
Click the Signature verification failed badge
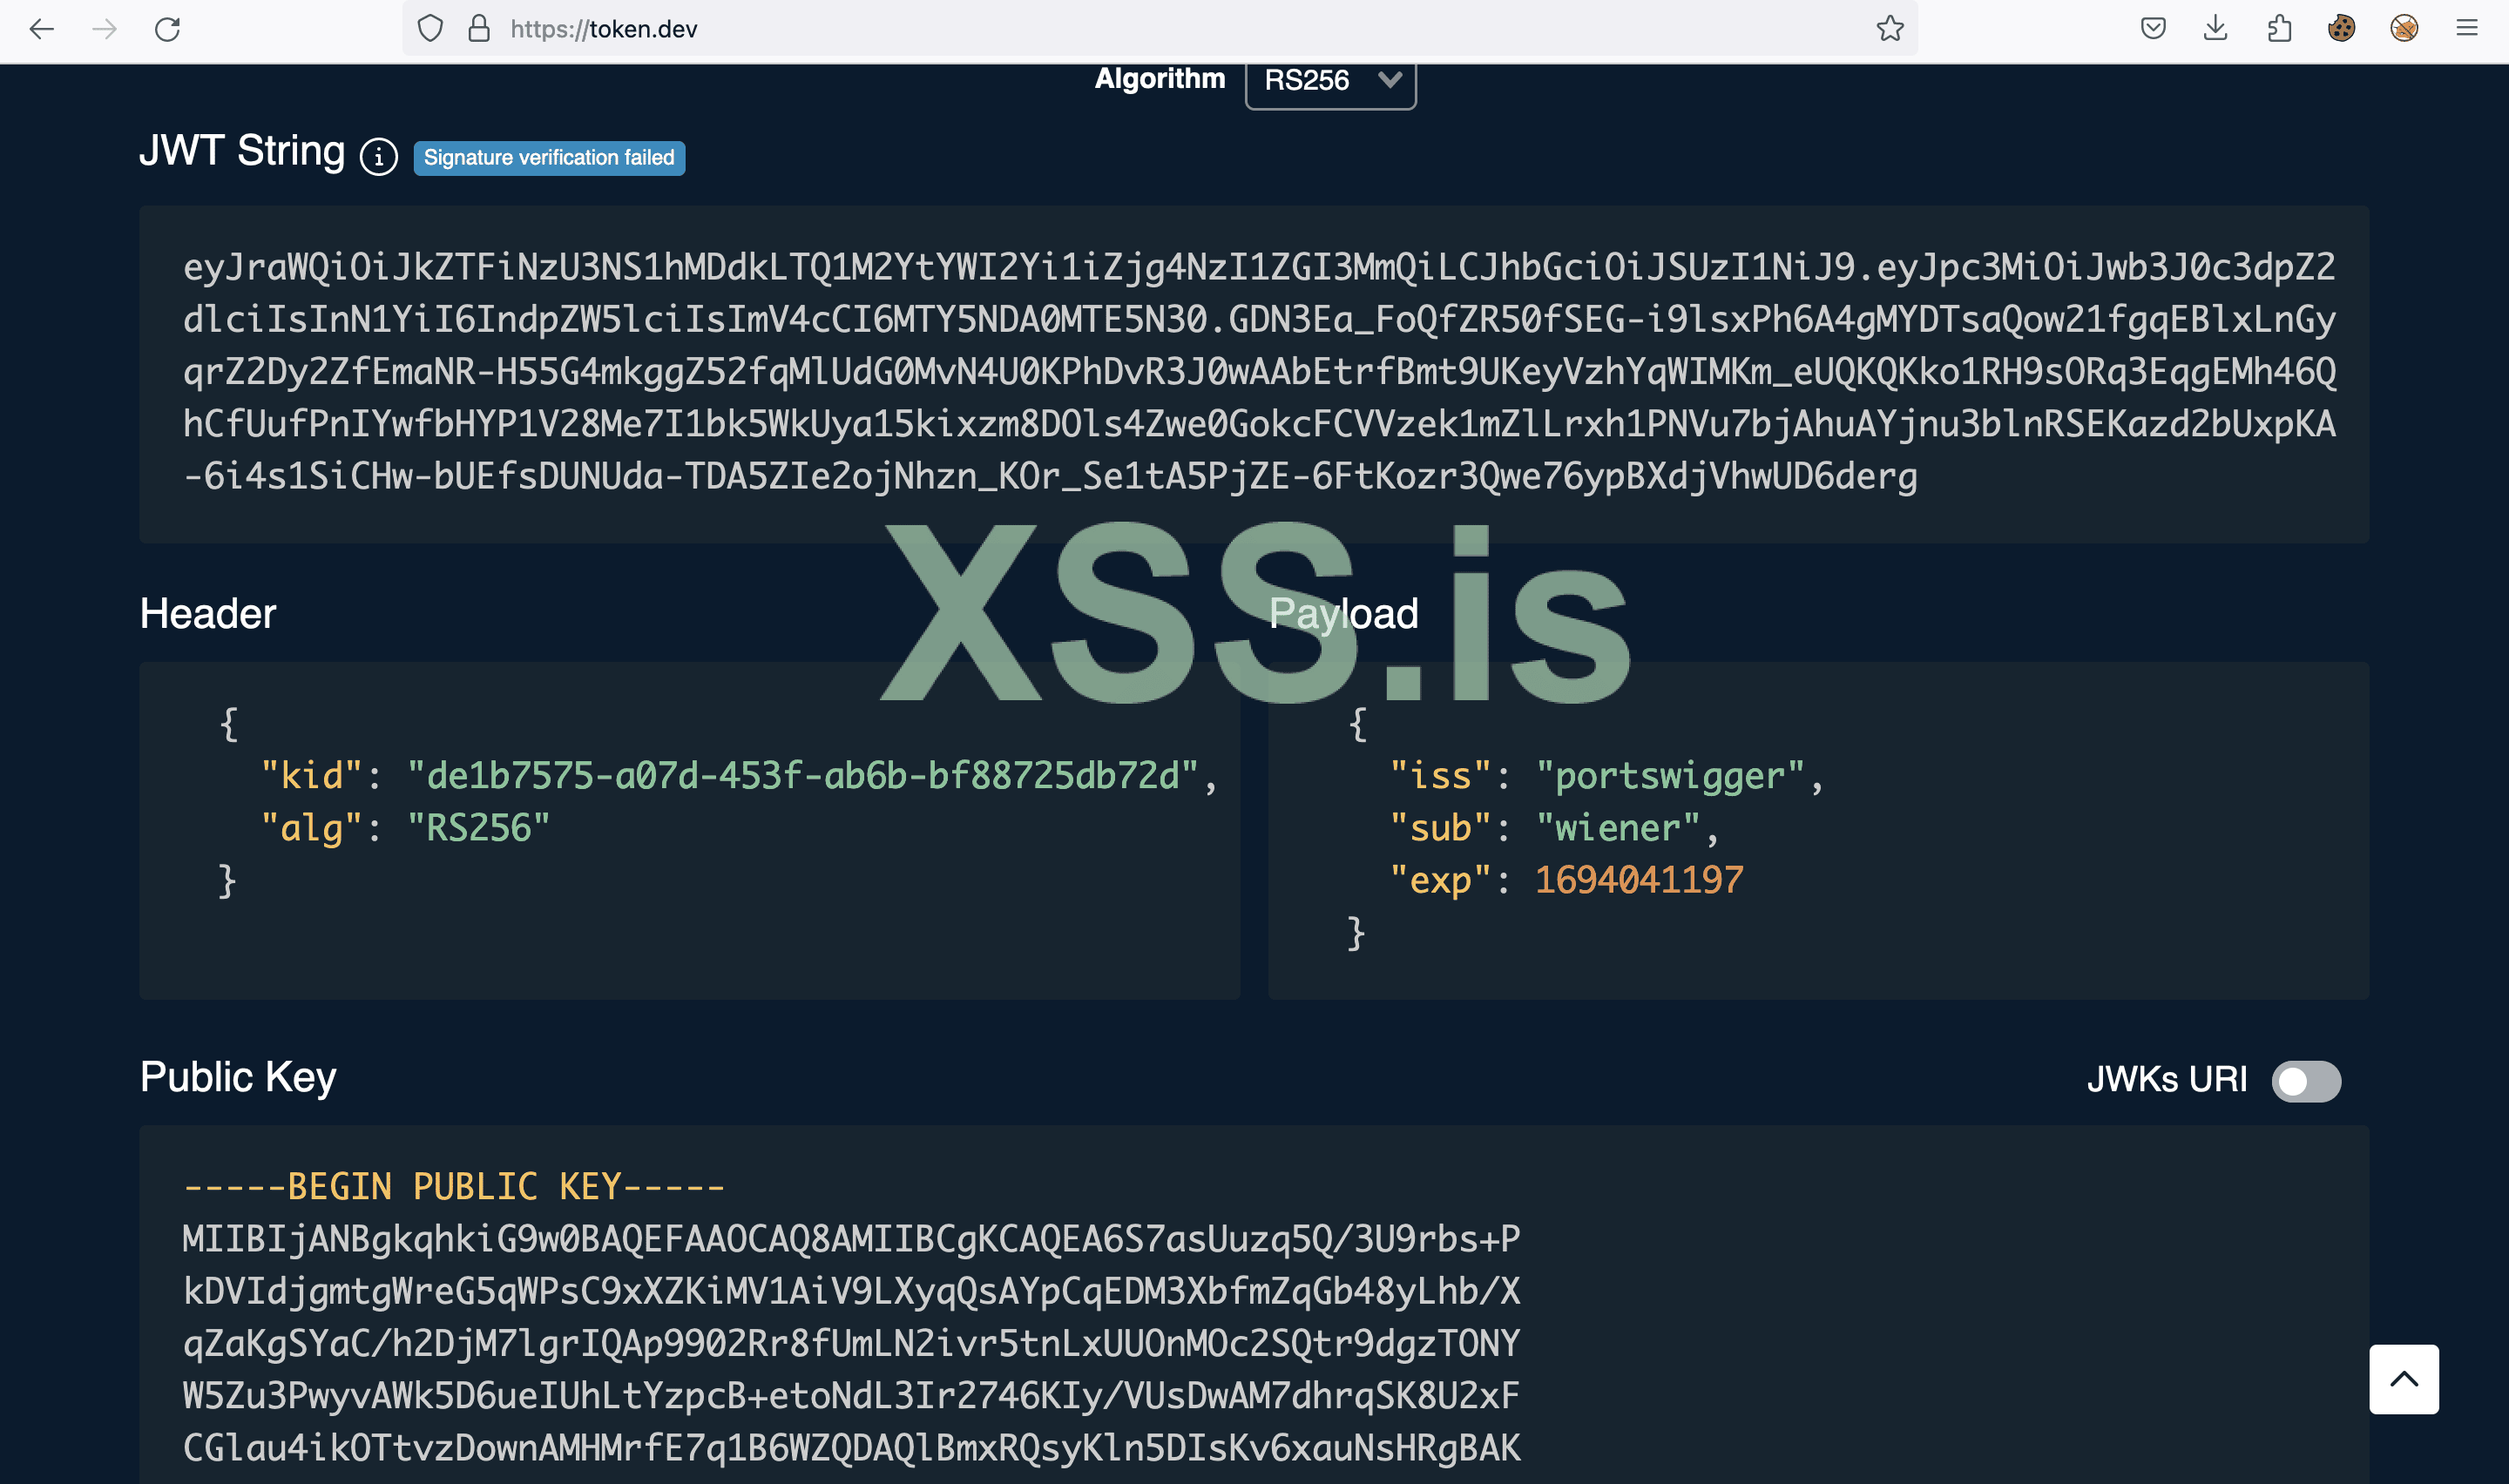pos(549,158)
